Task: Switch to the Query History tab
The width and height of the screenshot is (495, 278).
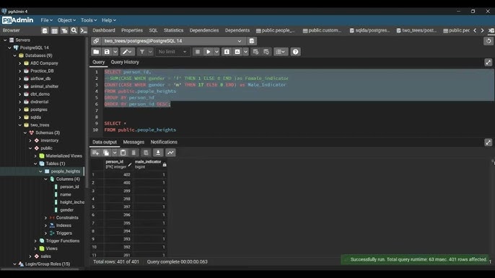Action: 125,62
